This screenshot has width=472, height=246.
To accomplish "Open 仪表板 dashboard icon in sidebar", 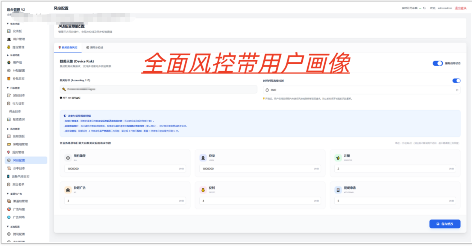I will (9, 31).
